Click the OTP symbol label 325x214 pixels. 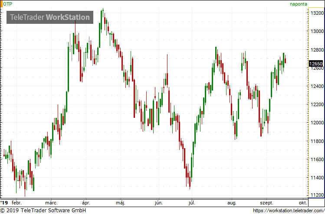tap(7, 4)
